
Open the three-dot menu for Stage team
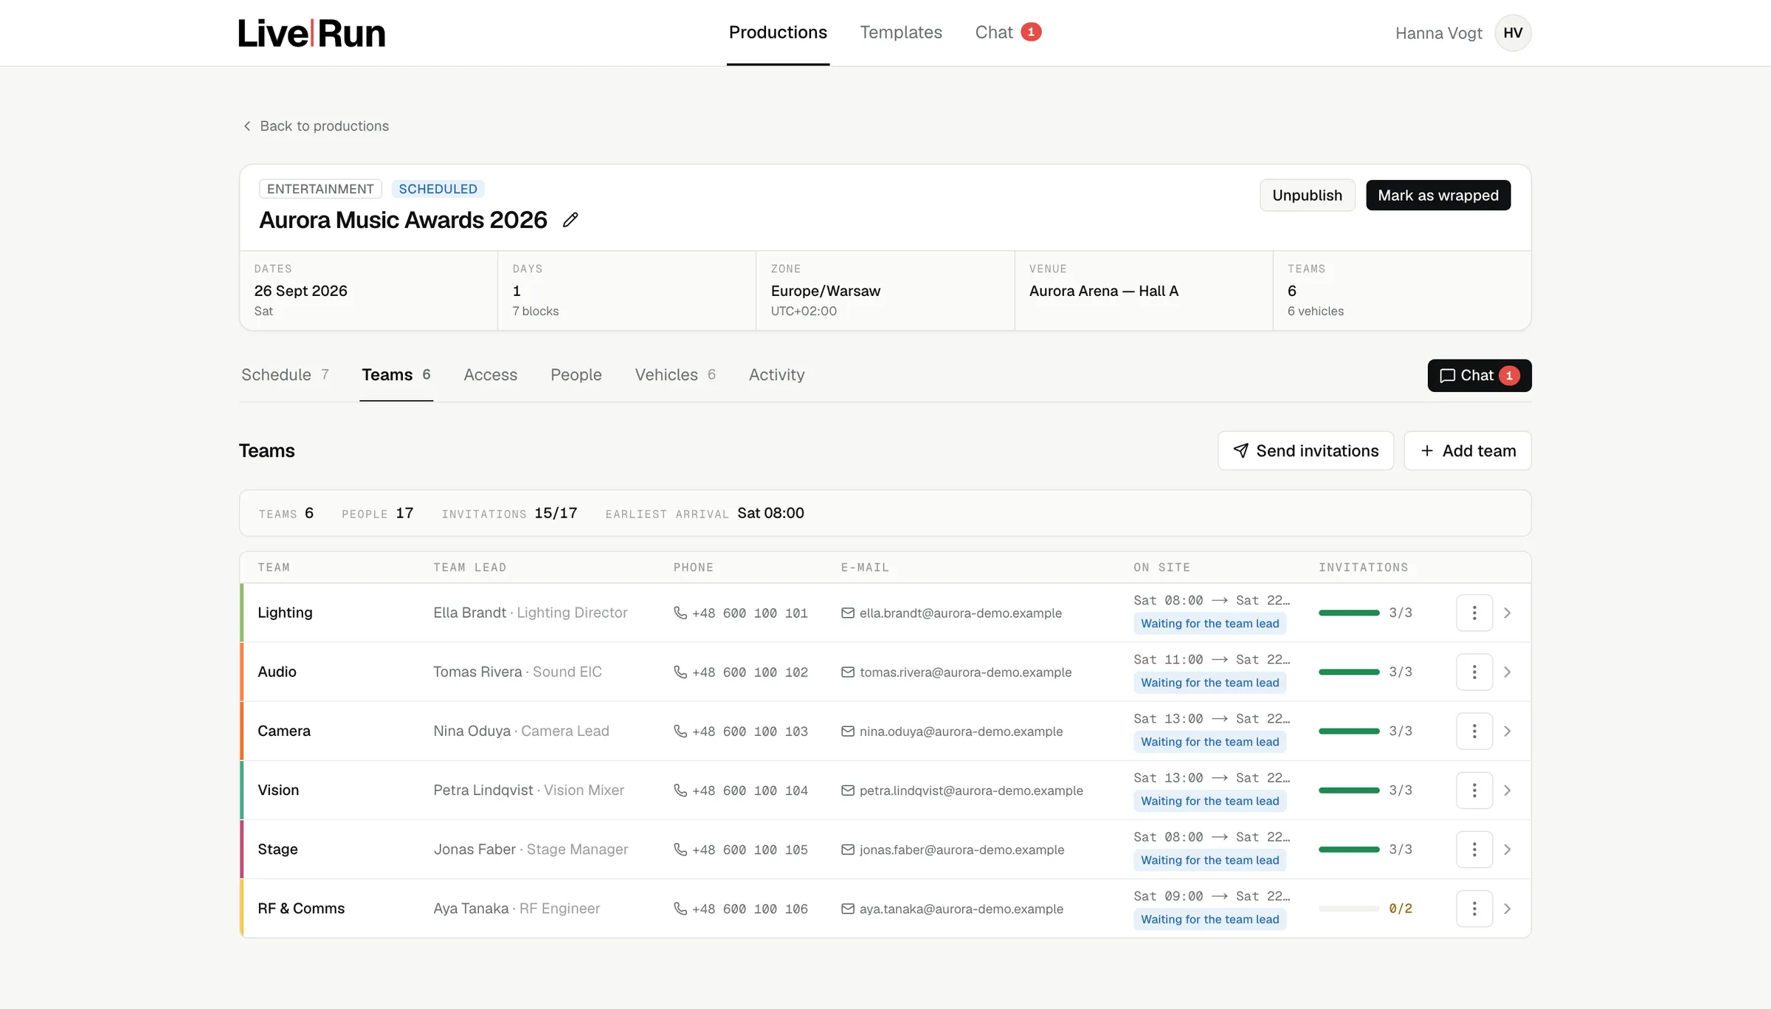pos(1474,849)
